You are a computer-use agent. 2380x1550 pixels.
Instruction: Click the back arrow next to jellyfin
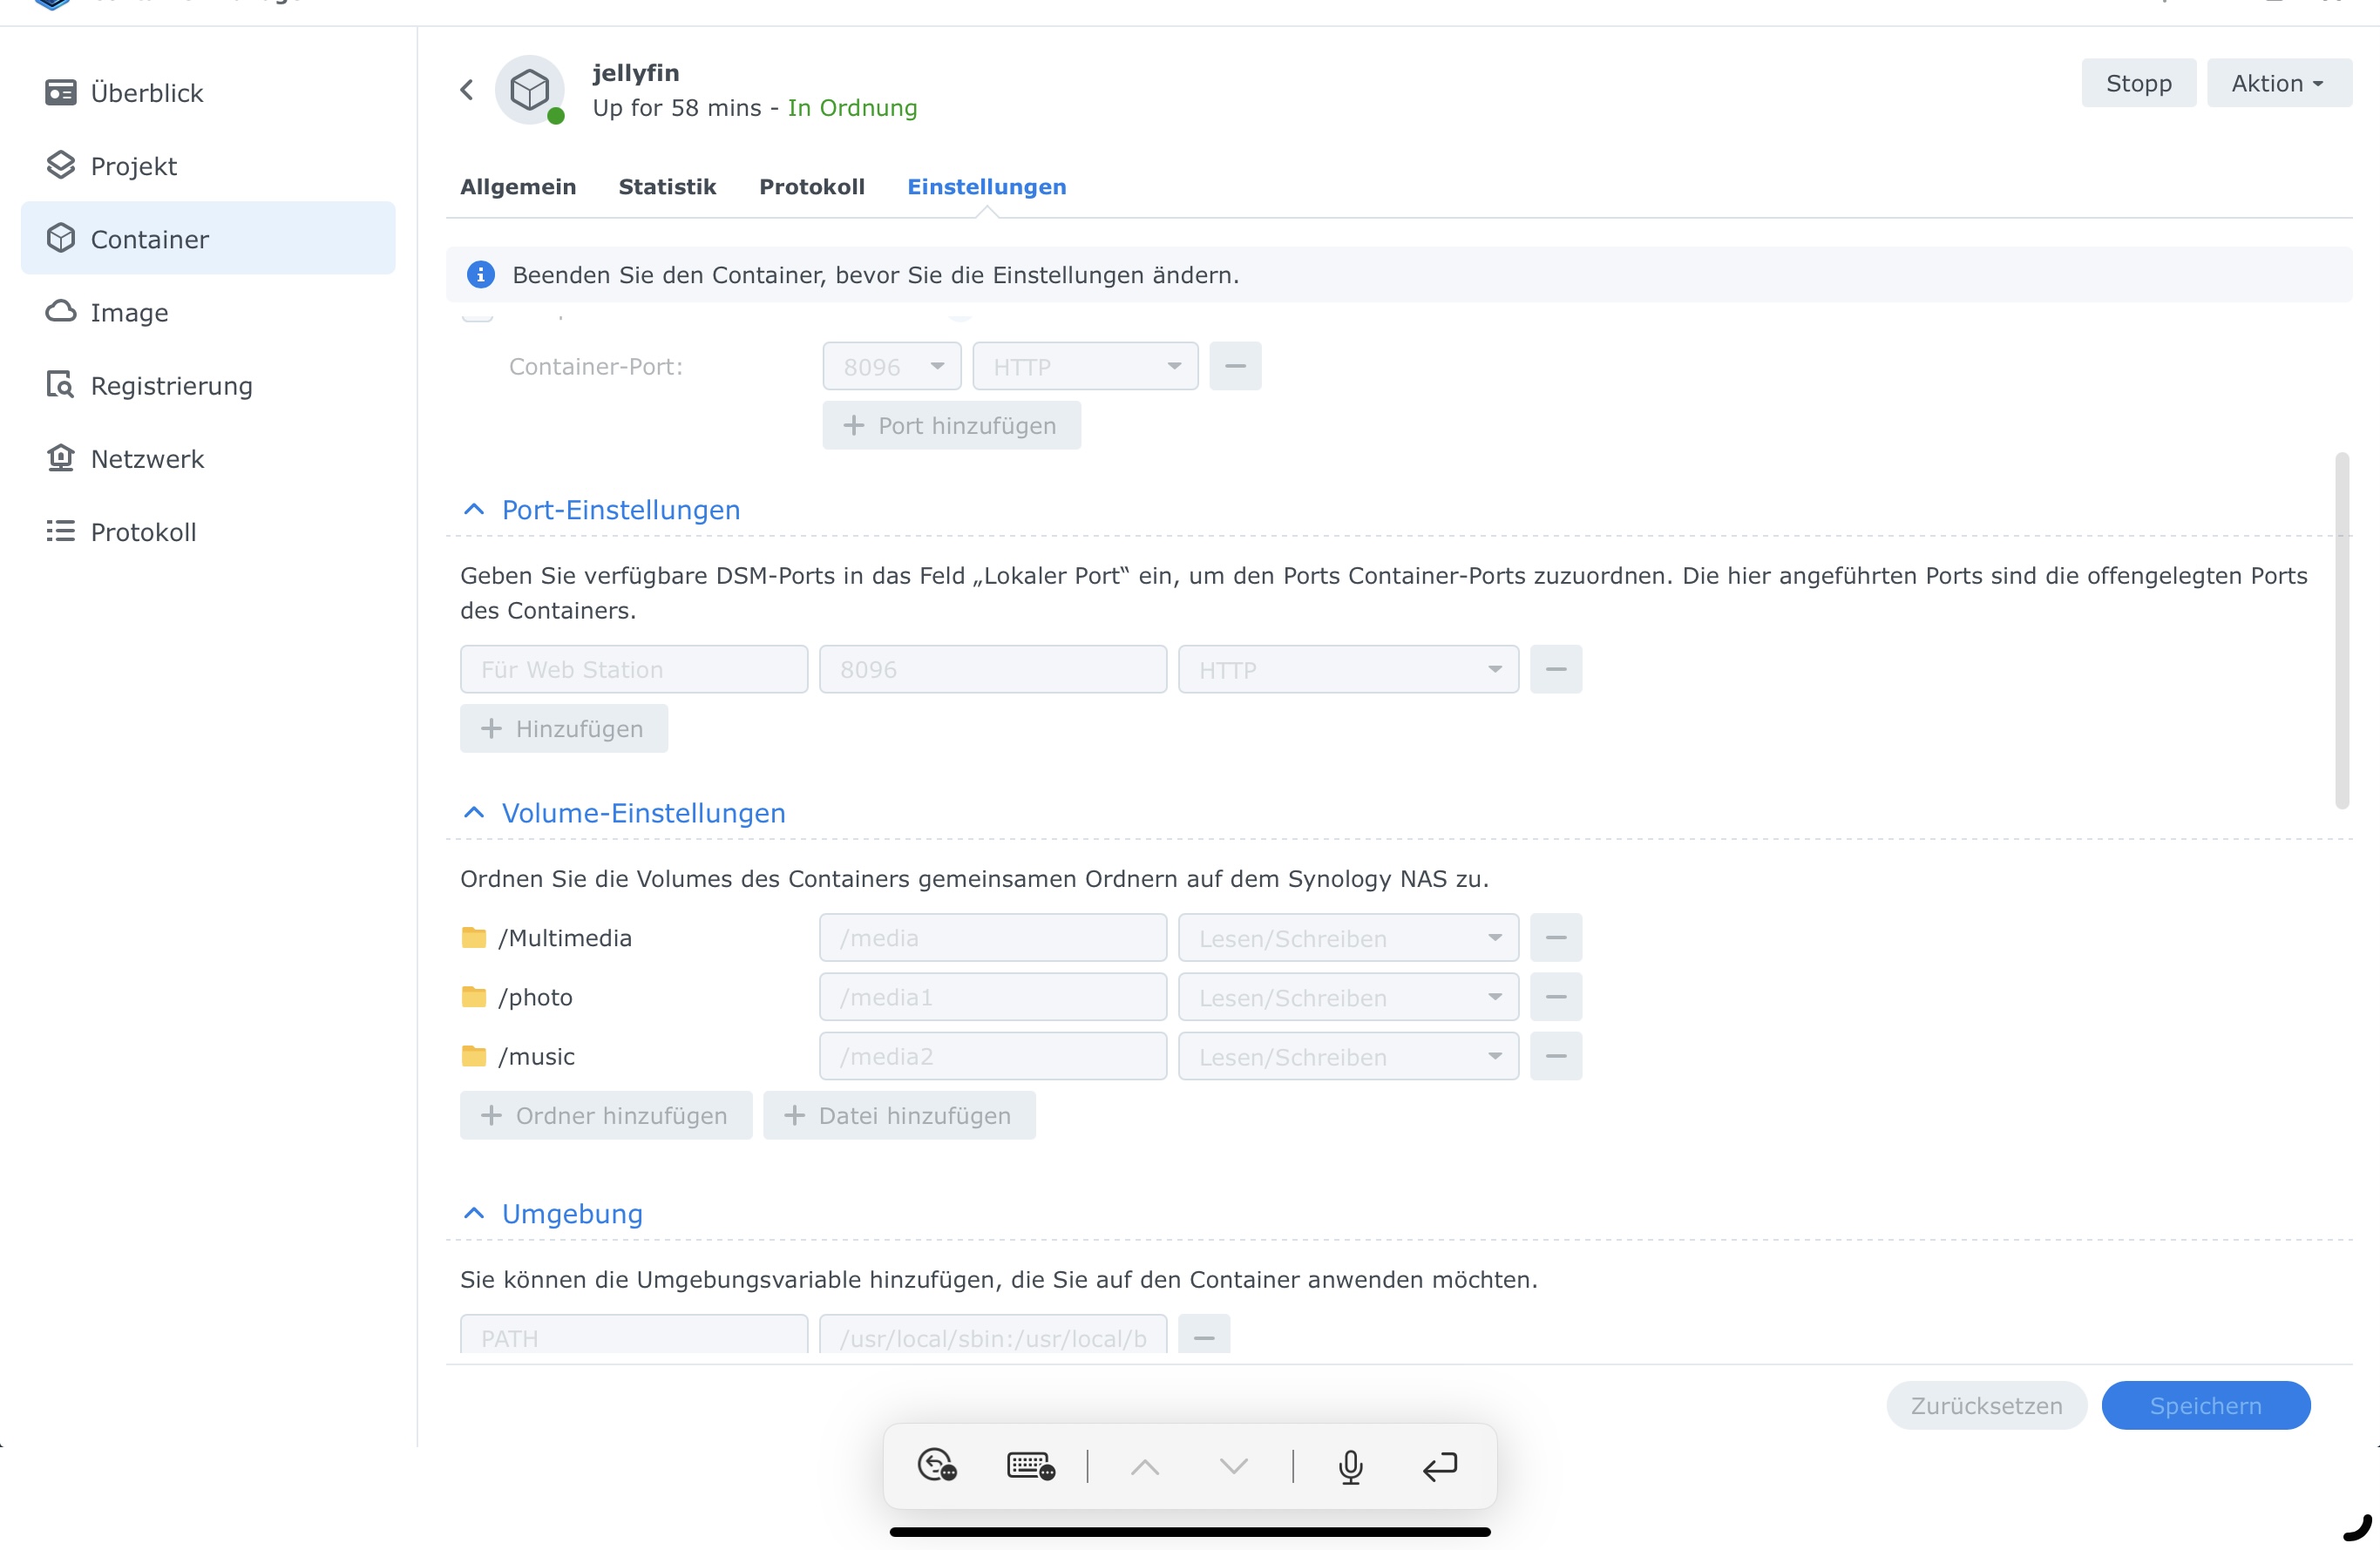[467, 90]
